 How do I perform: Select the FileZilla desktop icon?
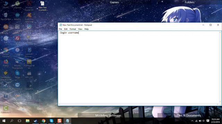17,41
